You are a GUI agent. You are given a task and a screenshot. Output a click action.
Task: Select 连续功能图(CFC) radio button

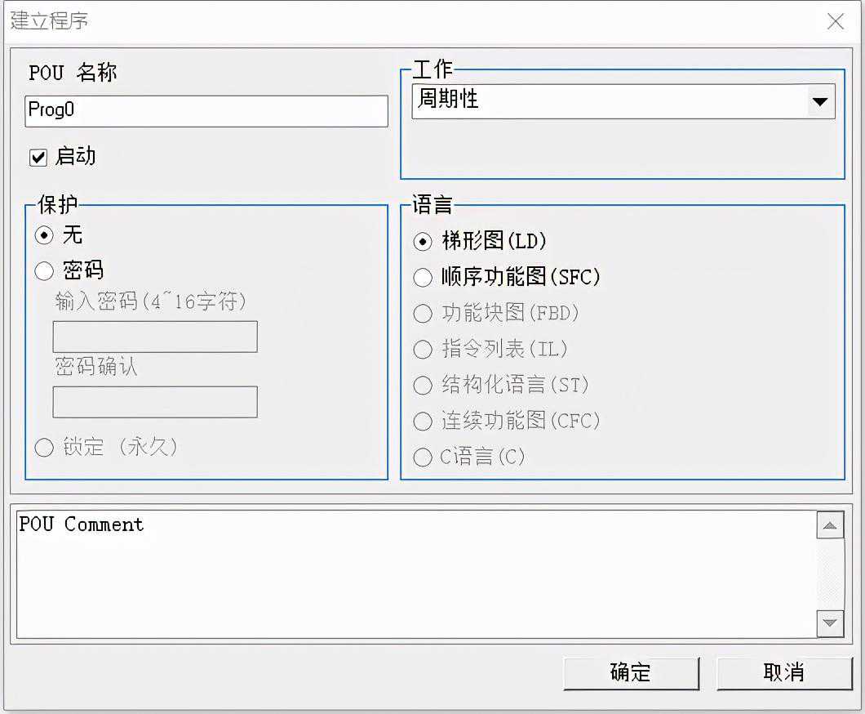click(423, 422)
